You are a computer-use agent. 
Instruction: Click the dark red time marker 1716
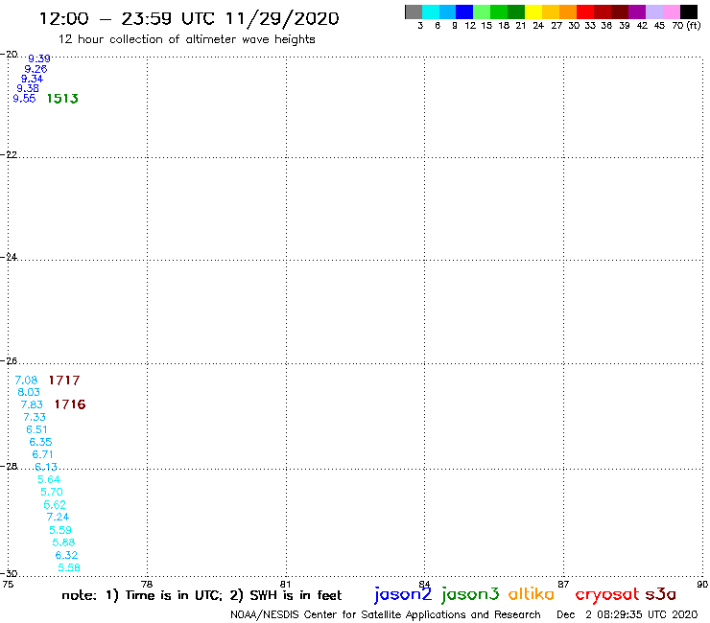(x=70, y=404)
